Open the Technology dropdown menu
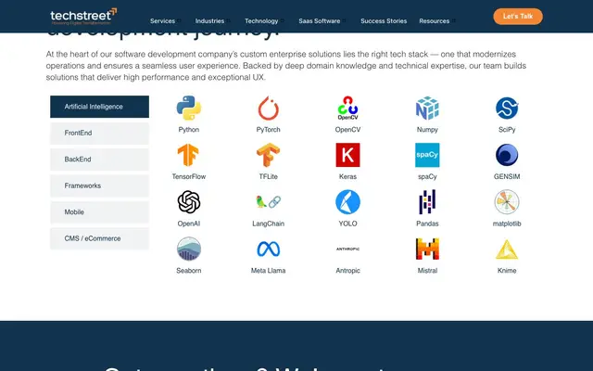Image resolution: width=593 pixels, height=371 pixels. [x=264, y=20]
